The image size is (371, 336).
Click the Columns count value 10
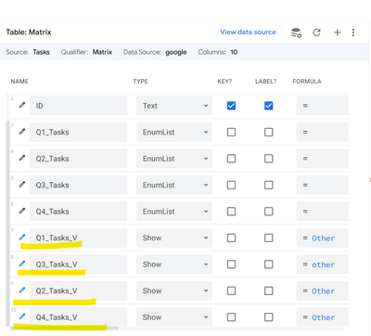pos(234,52)
